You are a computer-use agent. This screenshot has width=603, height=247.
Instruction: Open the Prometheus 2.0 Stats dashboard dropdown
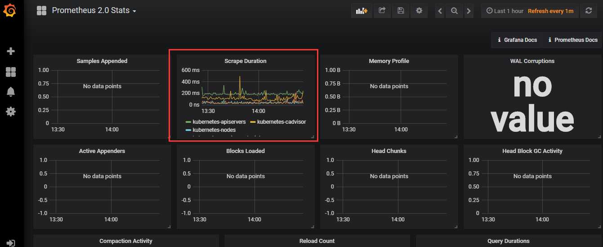click(x=94, y=10)
